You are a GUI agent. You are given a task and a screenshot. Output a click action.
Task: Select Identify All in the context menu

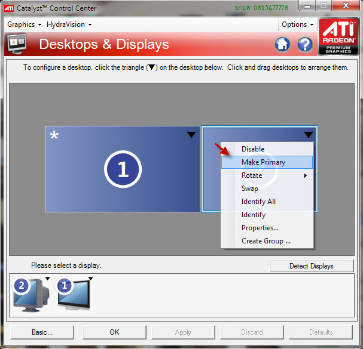click(x=267, y=202)
